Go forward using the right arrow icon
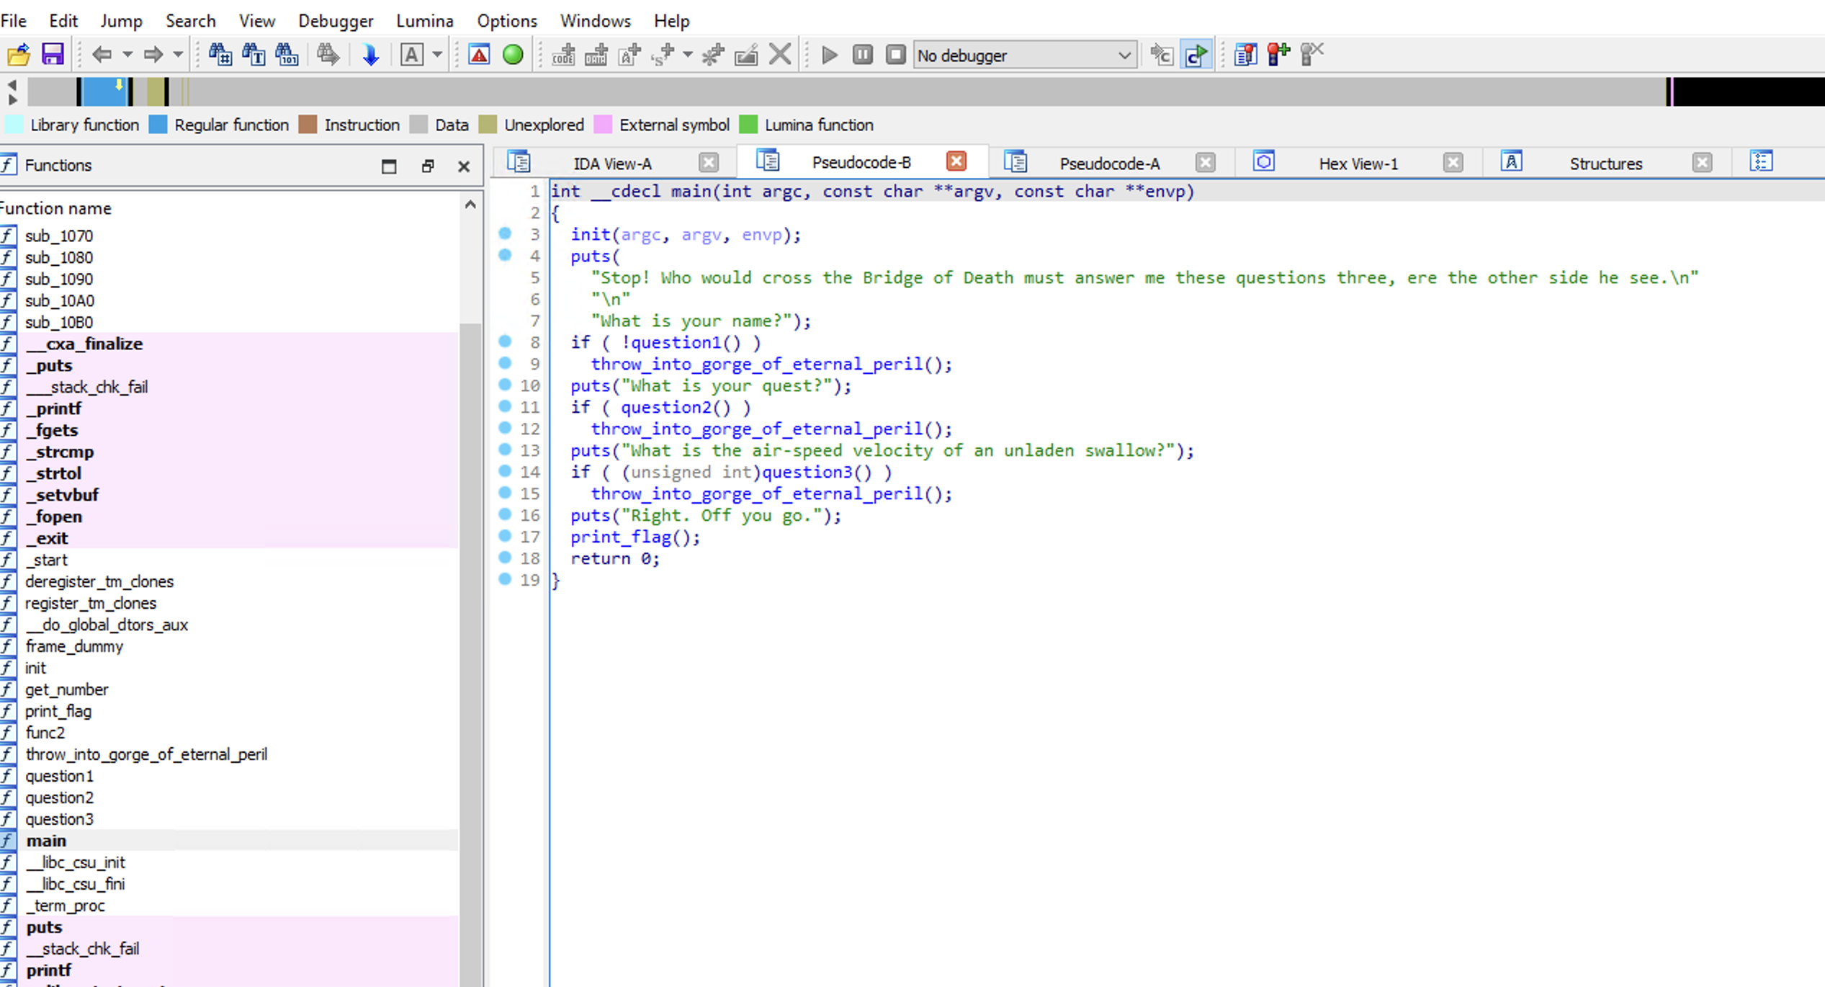This screenshot has height=987, width=1825. 153,55
